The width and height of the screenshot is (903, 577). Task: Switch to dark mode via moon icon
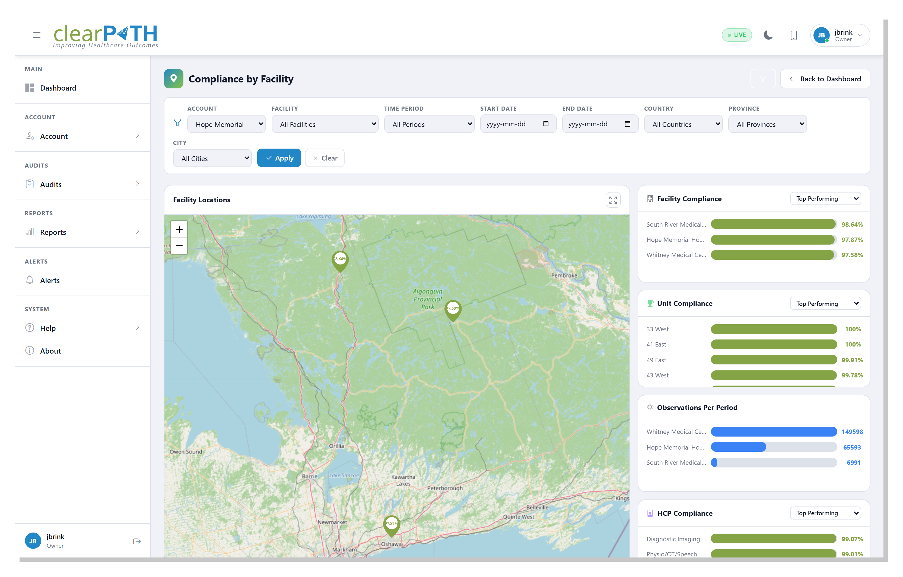[768, 35]
